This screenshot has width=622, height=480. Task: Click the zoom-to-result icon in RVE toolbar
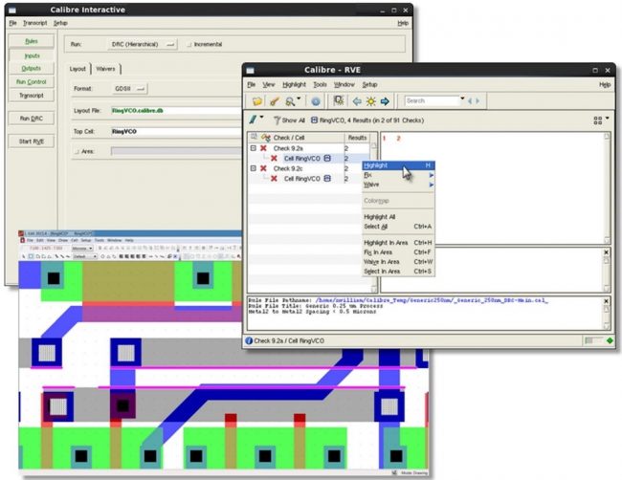pyautogui.click(x=339, y=100)
